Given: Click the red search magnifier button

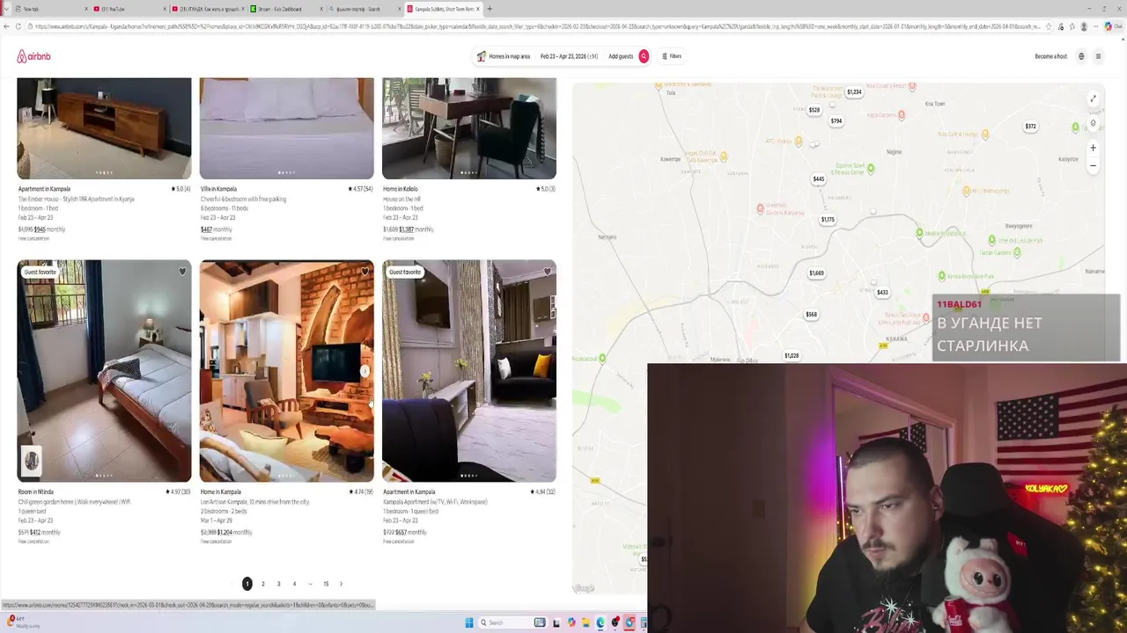Looking at the screenshot, I should (644, 56).
